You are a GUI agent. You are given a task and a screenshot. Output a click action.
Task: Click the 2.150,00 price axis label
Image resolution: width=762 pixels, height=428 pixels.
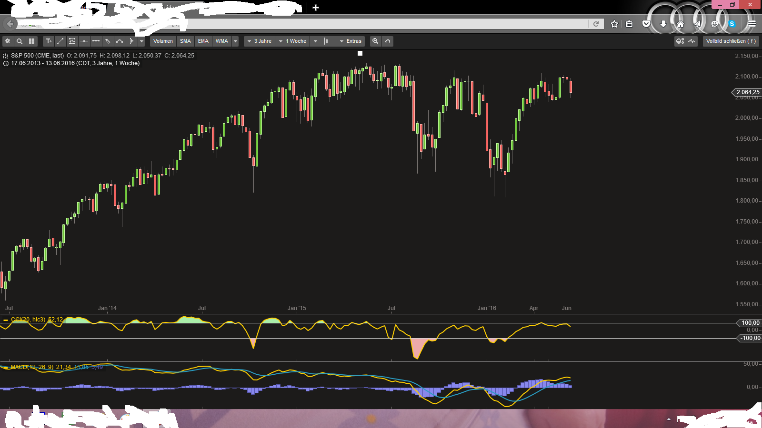point(746,56)
